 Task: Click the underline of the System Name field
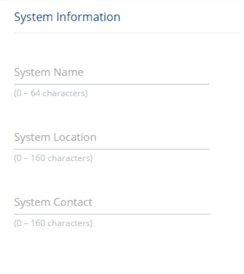(112, 84)
